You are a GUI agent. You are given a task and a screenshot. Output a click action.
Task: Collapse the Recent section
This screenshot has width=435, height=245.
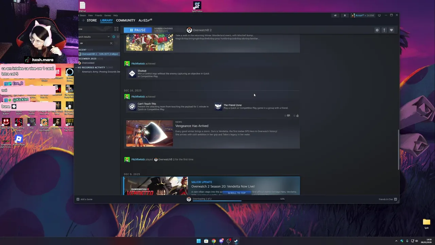tap(82, 50)
